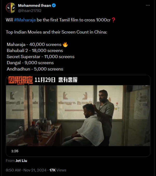Open Jet Liu's profile link
Image resolution: width=156 pixels, height=176 pixels.
(21, 161)
